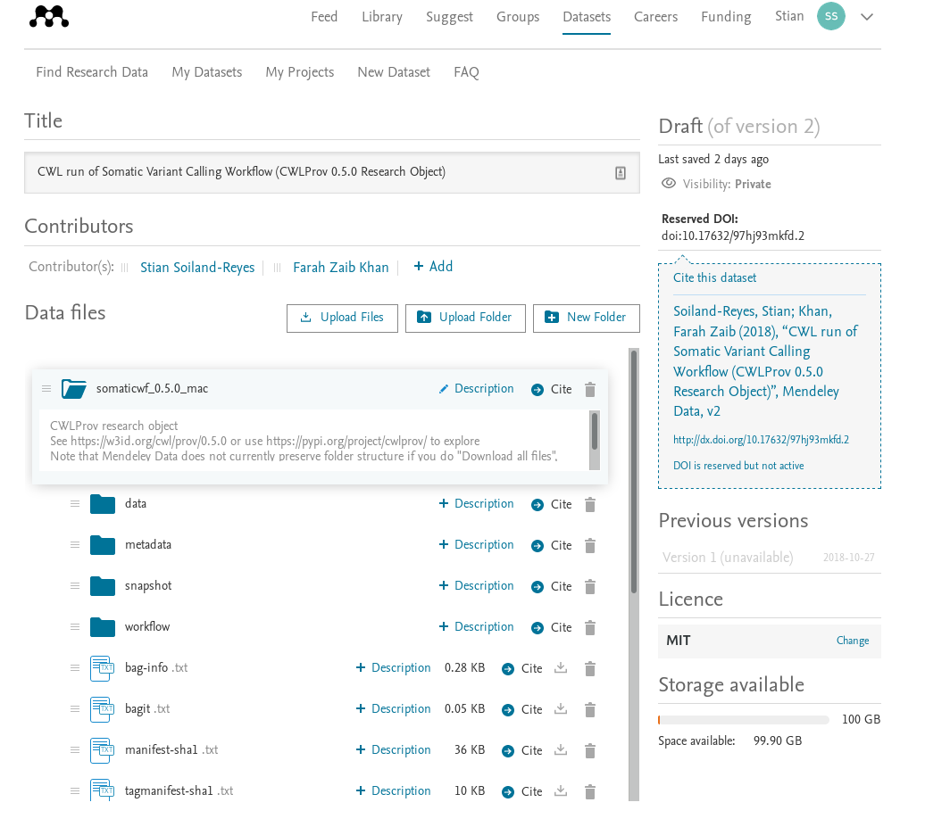Go to Find Research Data
Image resolution: width=925 pixels, height=819 pixels.
pyautogui.click(x=92, y=72)
